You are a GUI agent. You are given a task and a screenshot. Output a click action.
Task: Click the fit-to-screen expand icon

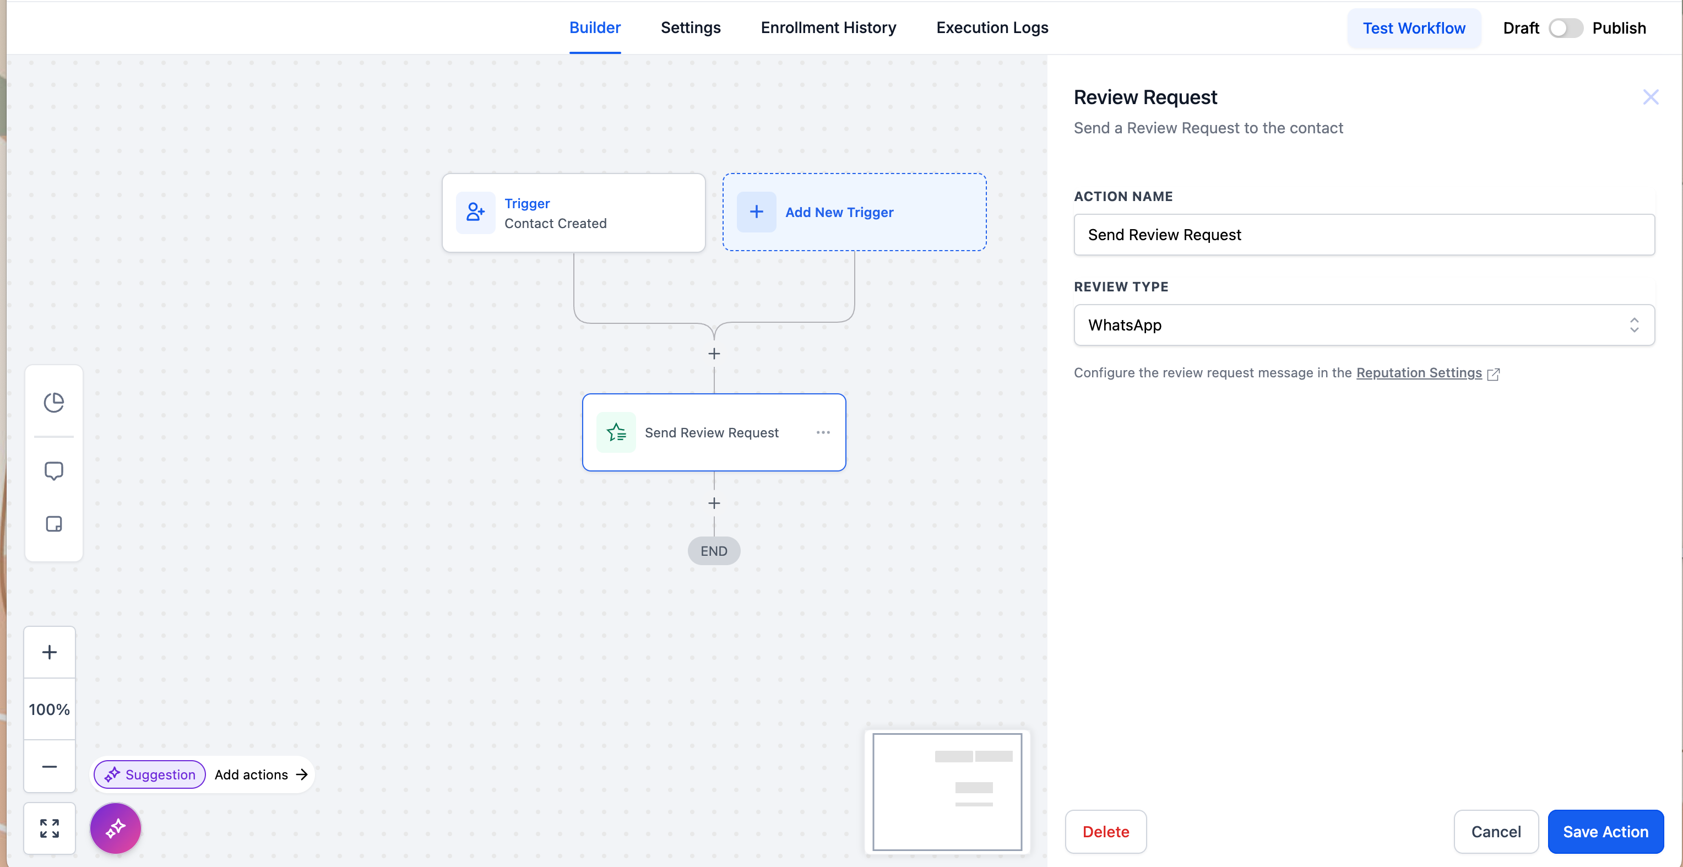coord(50,828)
